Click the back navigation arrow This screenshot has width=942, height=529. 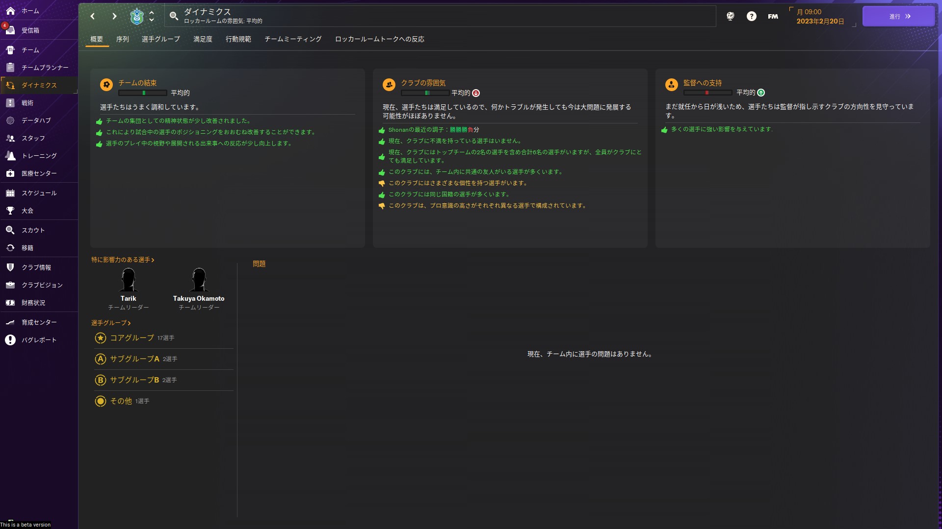(x=93, y=16)
